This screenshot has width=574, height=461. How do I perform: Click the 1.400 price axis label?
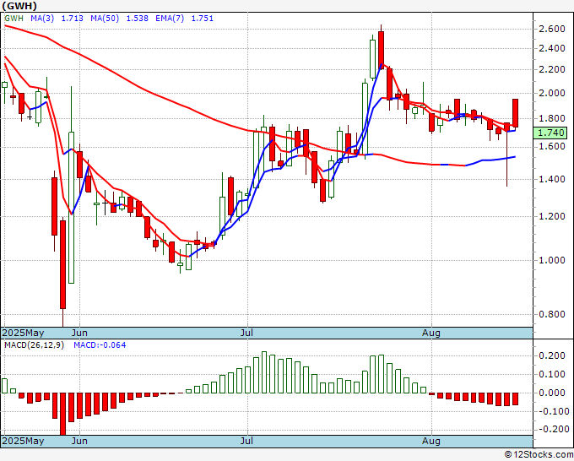point(552,180)
